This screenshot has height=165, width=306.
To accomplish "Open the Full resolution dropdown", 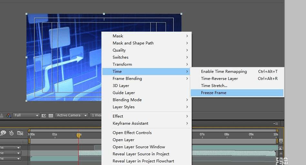I will coord(26,115).
